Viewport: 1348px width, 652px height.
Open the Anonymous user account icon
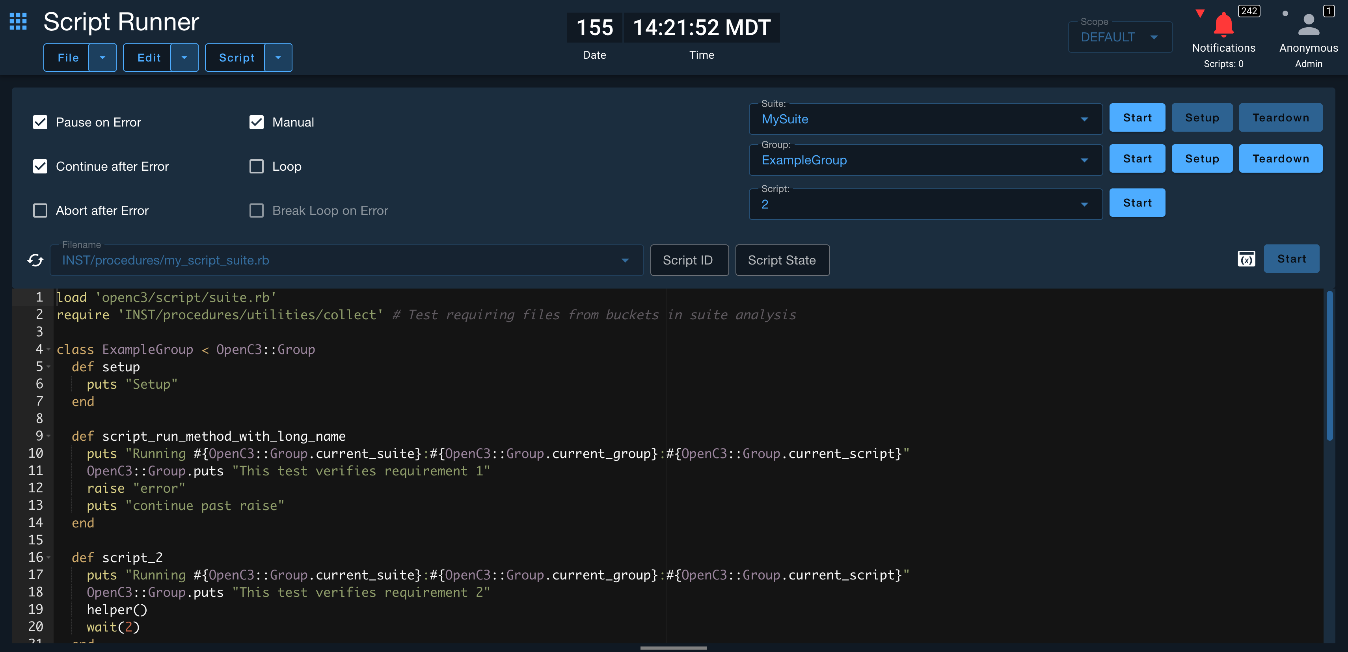tap(1308, 24)
